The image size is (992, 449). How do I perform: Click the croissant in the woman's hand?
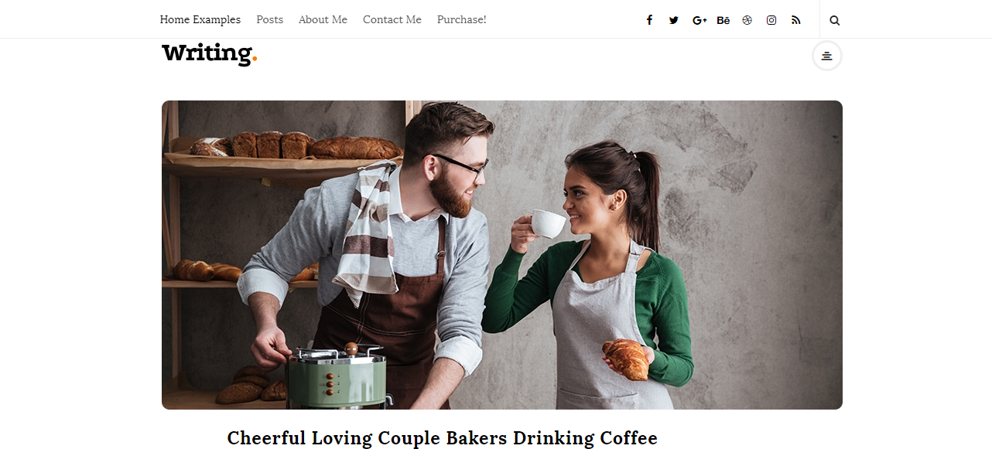coord(627,359)
